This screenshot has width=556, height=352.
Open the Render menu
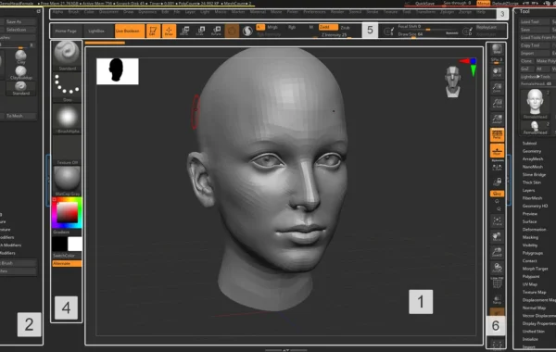[x=337, y=12]
